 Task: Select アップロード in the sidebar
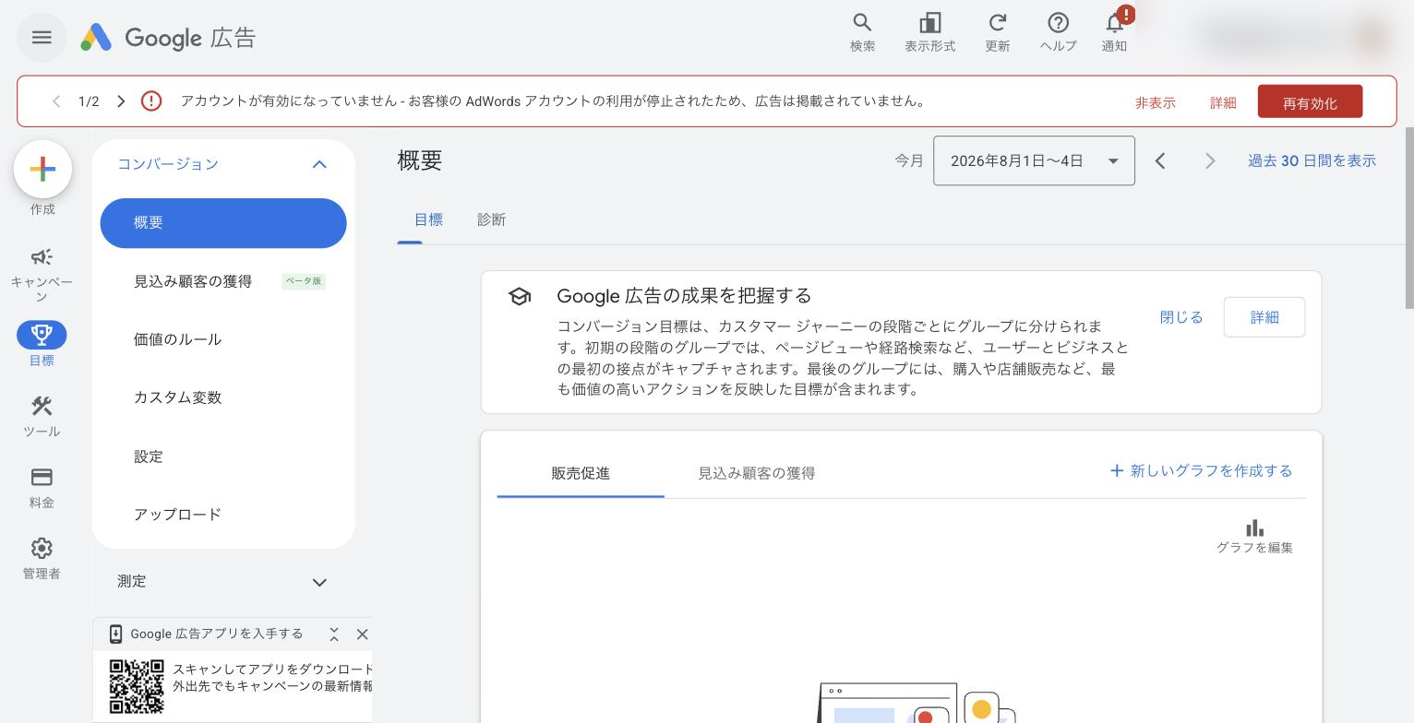coord(223,515)
